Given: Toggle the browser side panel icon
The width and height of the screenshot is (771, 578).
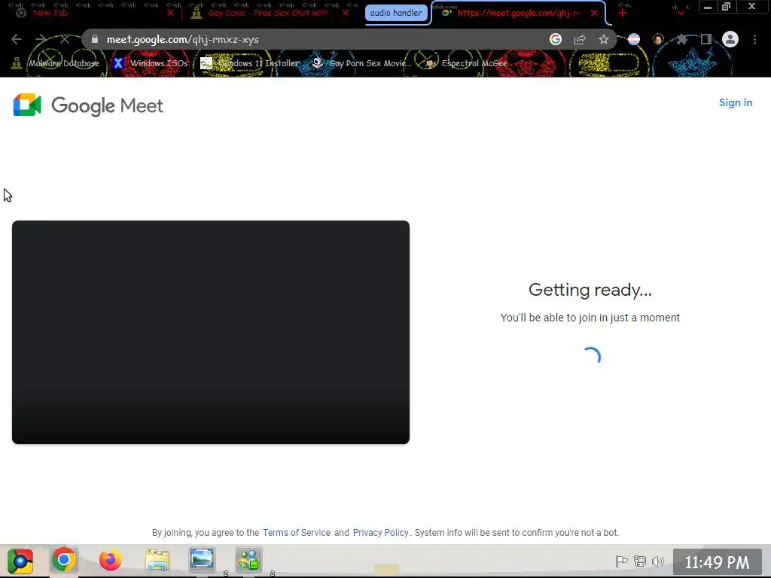Looking at the screenshot, I should (706, 39).
